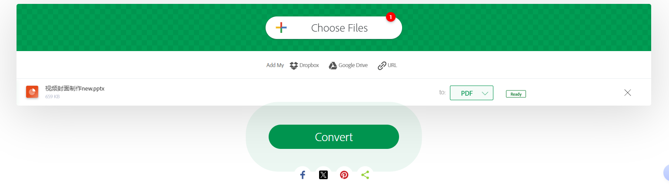Click the URL text link
Image resolution: width=669 pixels, height=190 pixels.
[392, 65]
